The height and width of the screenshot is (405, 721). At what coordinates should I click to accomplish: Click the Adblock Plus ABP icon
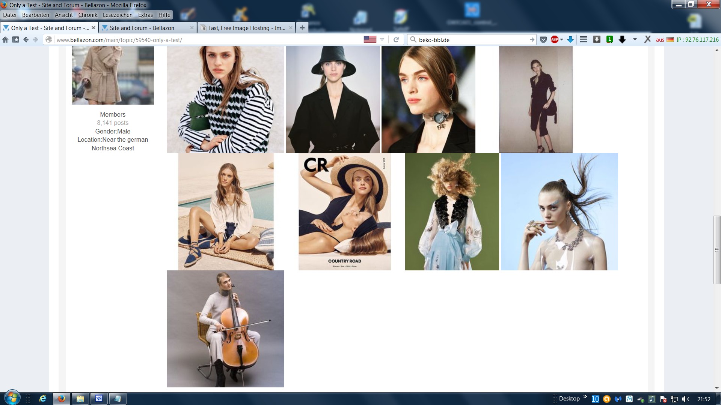point(554,39)
